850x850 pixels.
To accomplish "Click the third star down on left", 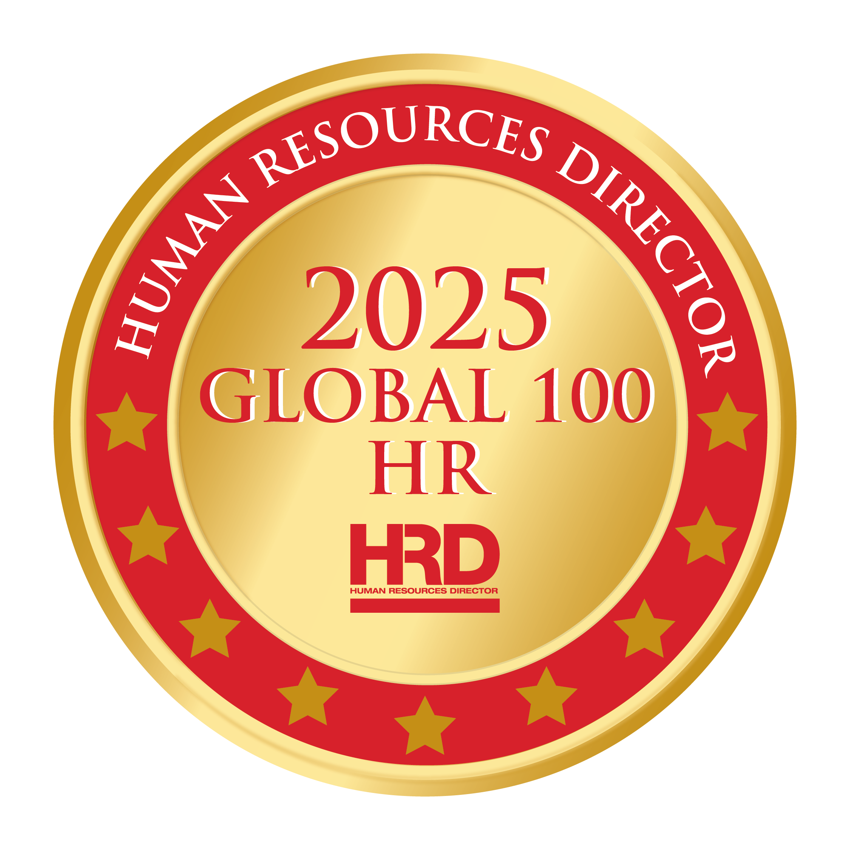I will (x=210, y=631).
